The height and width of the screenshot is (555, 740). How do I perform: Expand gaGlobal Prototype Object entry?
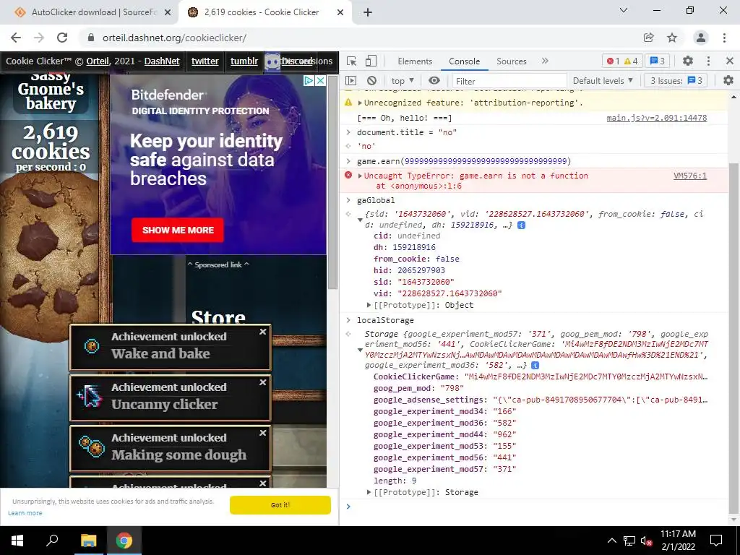(369, 306)
